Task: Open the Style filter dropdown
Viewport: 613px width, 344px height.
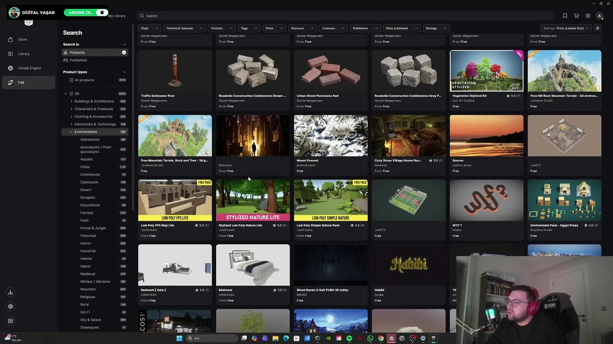Action: click(x=148, y=28)
